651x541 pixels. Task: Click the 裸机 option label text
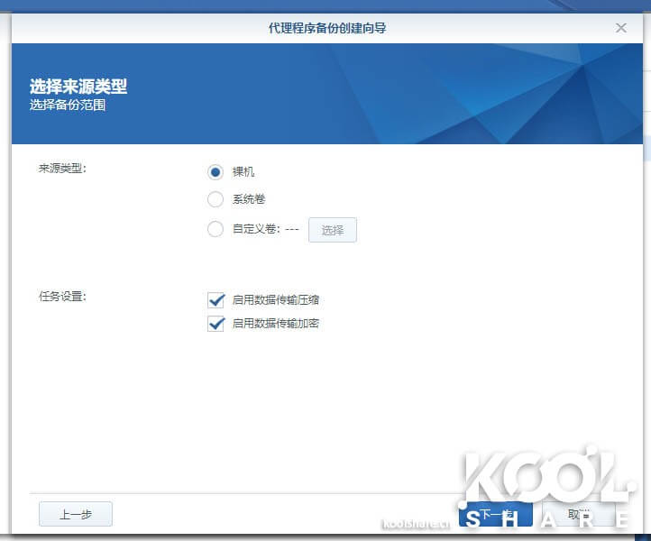click(243, 172)
